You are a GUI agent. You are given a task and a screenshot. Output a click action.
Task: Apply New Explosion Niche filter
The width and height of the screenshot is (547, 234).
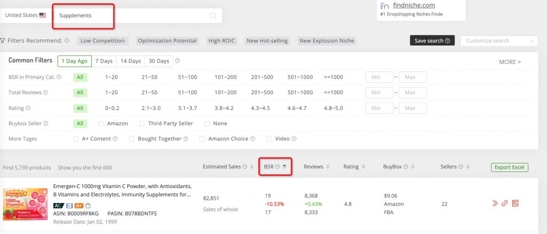coord(327,41)
